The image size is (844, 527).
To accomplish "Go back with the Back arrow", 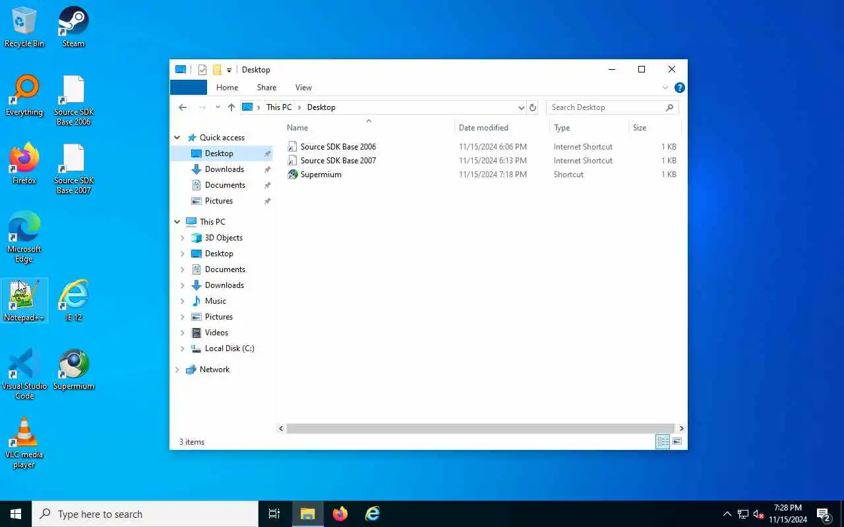I will tap(183, 107).
